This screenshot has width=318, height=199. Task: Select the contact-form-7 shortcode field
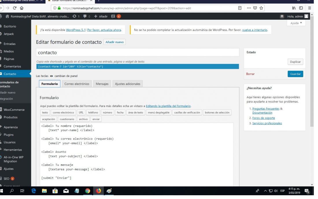tap(138, 67)
